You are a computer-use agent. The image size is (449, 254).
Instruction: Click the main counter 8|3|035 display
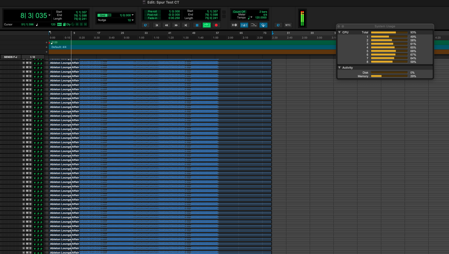tap(34, 15)
